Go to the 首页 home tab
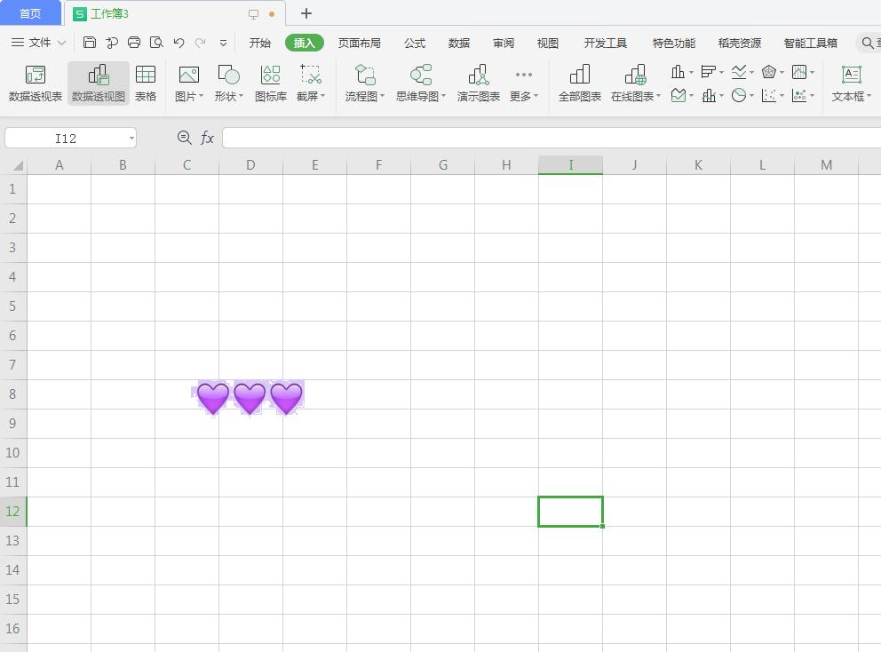 pyautogui.click(x=30, y=13)
